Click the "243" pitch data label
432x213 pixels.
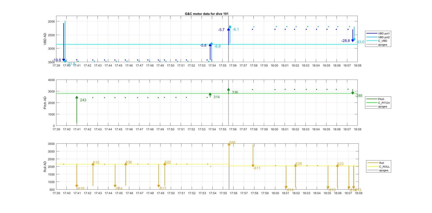(83, 100)
